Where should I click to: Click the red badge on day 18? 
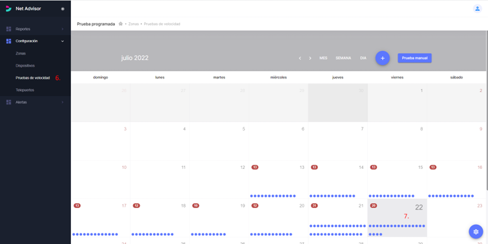136,205
